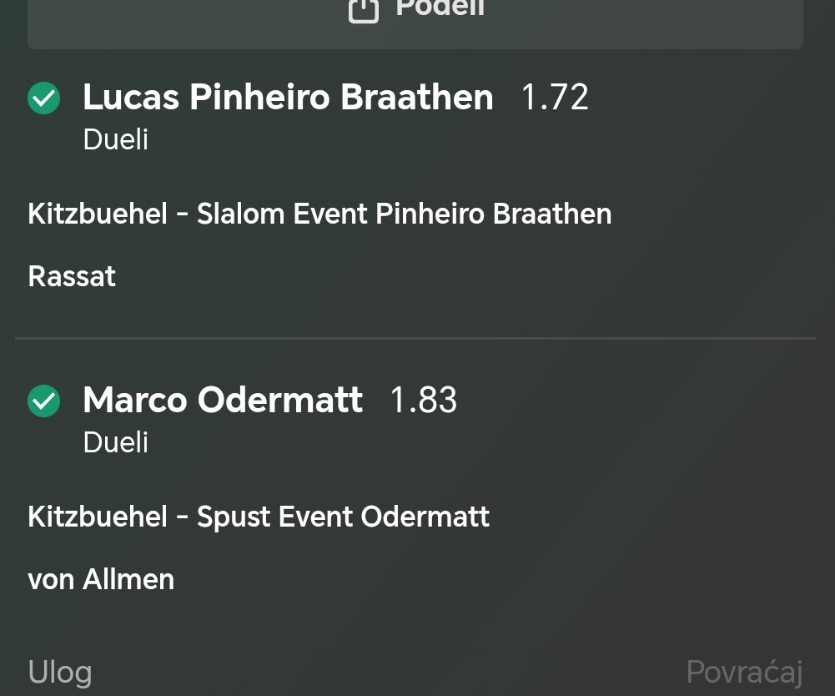
Task: Tap Dueli label under Lucas Pinheiro Braathen
Action: [x=116, y=139]
